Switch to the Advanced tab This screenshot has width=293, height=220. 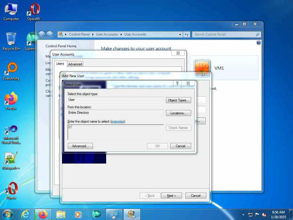75,64
